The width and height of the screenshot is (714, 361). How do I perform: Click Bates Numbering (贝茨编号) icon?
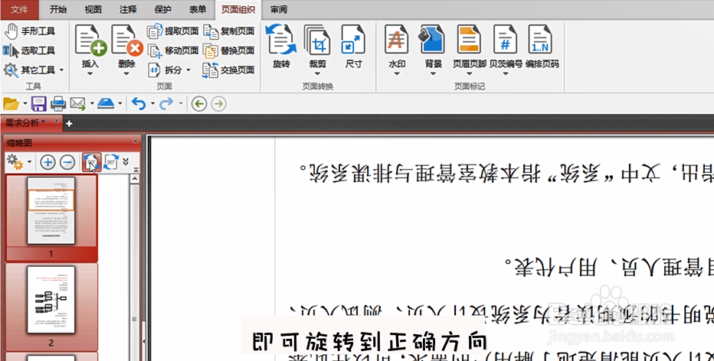(506, 40)
